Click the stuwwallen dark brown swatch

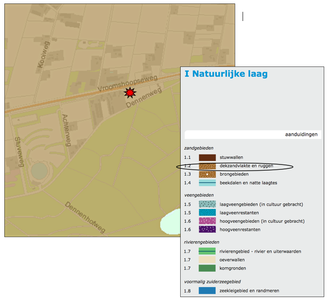coord(207,157)
